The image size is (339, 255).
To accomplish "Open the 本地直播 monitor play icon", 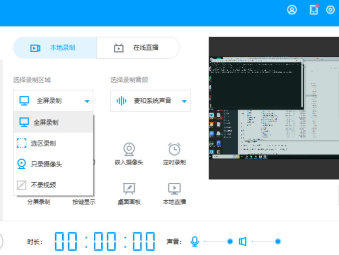I will pos(174,189).
